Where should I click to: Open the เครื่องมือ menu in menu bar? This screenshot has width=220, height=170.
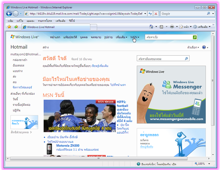(x=60, y=21)
